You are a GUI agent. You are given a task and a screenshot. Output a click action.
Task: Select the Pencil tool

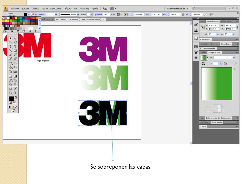[15, 55]
